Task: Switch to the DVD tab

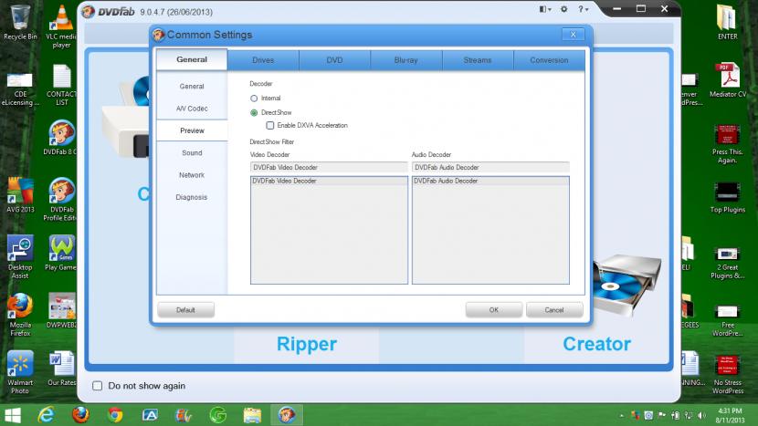Action: pos(334,60)
